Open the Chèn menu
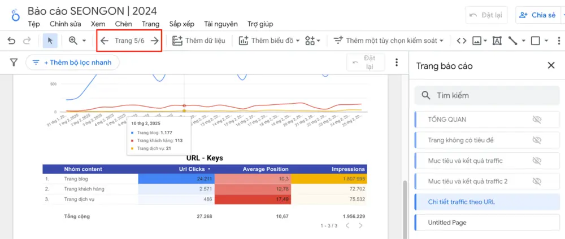565x239 pixels. tap(124, 24)
